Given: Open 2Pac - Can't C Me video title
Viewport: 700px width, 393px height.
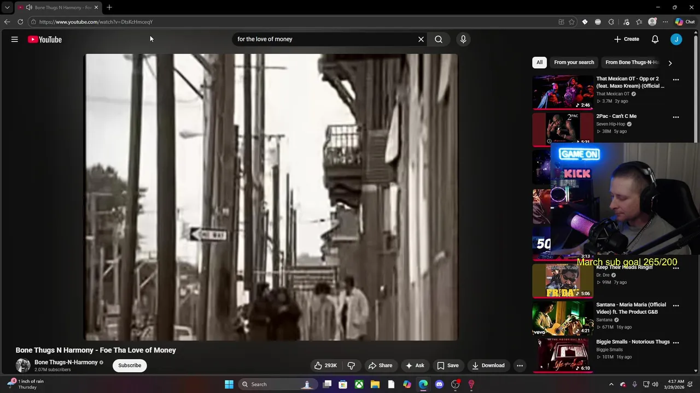Looking at the screenshot, I should [x=616, y=116].
